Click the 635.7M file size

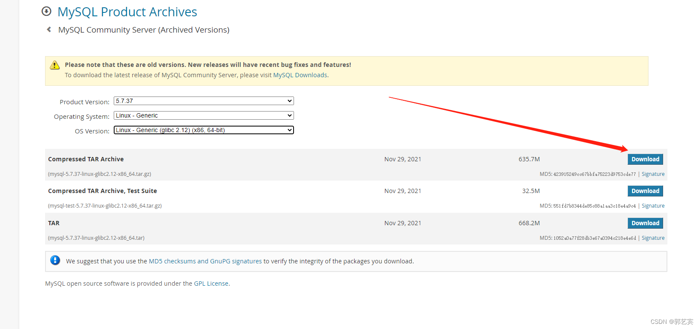[529, 159]
